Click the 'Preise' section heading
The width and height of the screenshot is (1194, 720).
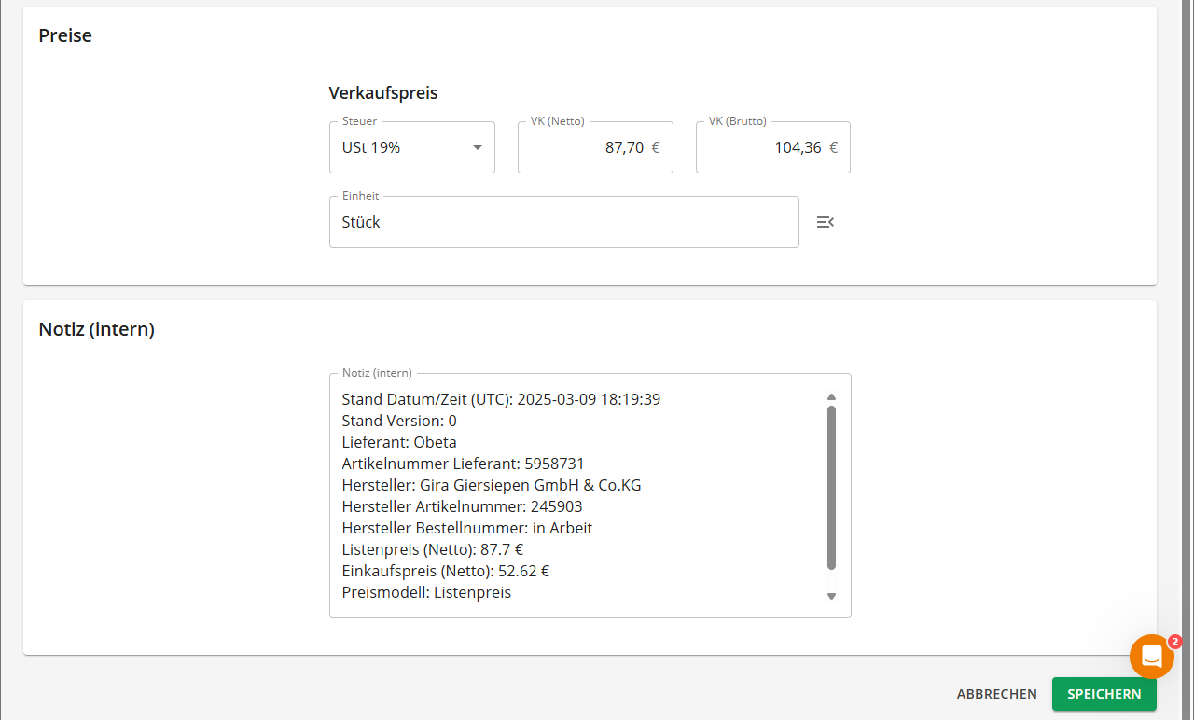(x=65, y=36)
